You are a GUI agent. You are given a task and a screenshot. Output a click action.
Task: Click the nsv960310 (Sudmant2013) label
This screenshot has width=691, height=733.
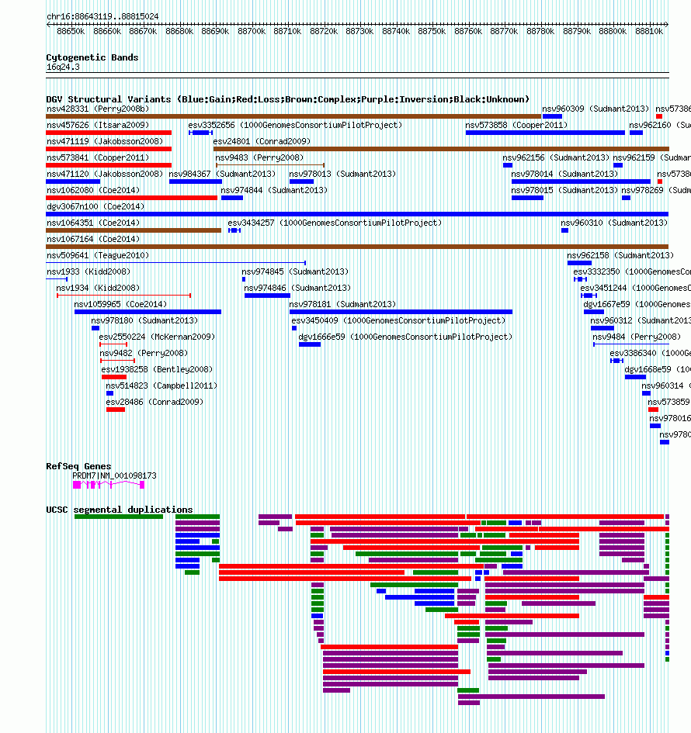(x=614, y=223)
